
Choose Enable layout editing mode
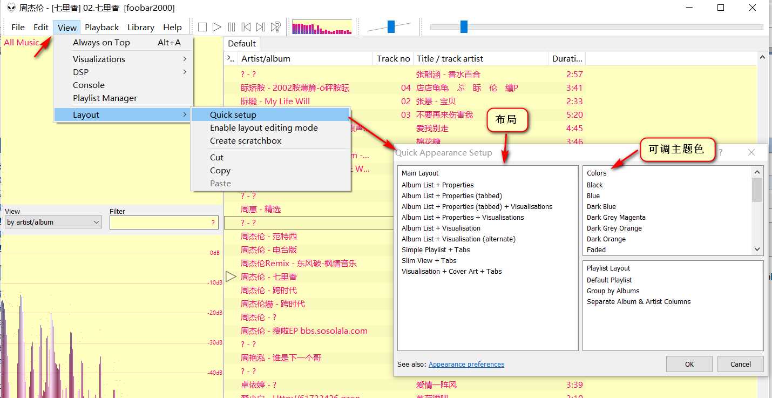pos(270,127)
